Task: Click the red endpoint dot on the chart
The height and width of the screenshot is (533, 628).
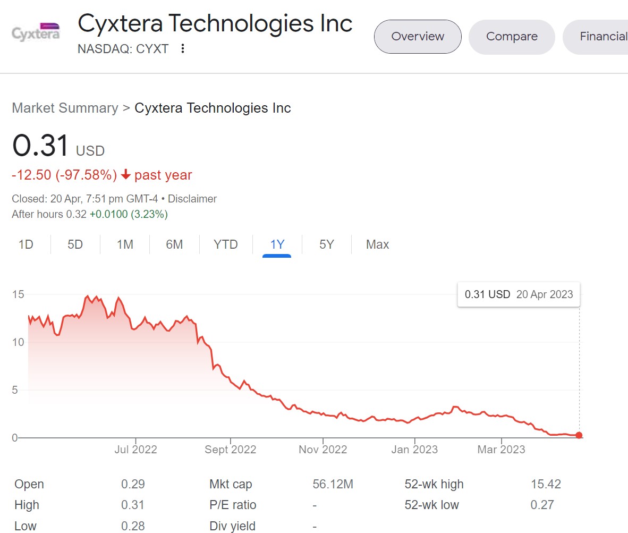Action: [579, 435]
